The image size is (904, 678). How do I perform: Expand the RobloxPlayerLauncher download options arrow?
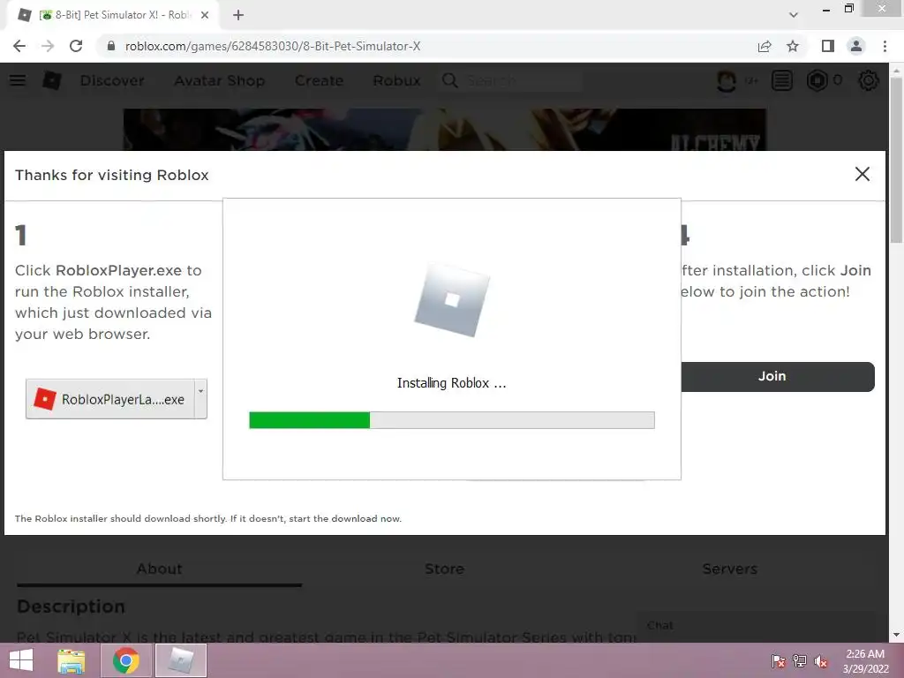point(200,398)
